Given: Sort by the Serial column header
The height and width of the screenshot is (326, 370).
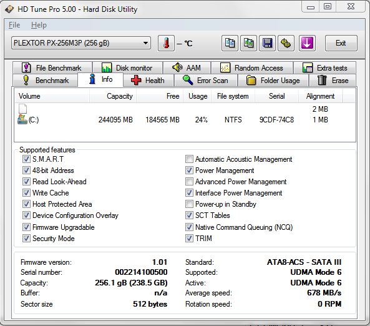Looking at the screenshot, I should (276, 96).
